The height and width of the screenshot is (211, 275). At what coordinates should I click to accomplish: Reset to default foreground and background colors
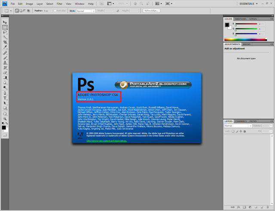click(3, 123)
